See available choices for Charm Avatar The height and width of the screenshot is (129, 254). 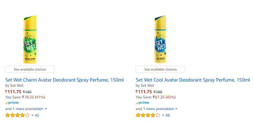30,69
